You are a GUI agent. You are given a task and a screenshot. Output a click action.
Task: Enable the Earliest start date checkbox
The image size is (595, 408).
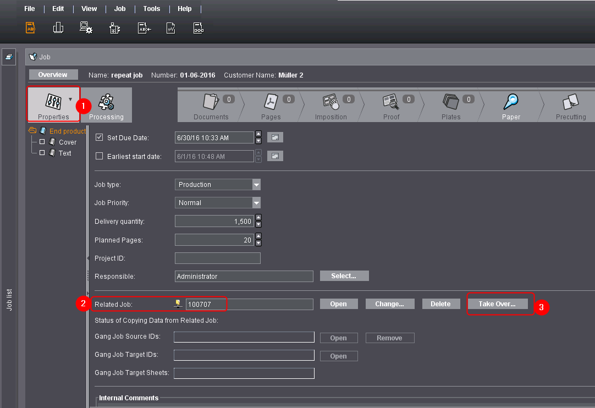pos(100,156)
